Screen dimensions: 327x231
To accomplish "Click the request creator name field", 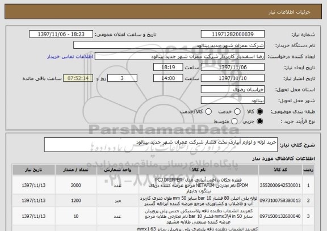I will click(x=179, y=56).
